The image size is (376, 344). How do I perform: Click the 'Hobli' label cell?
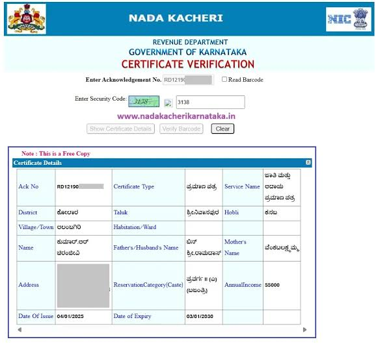pos(243,213)
